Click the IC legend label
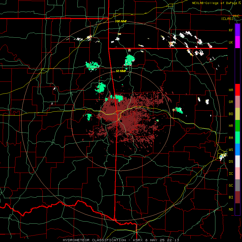This screenshot has height=242, width=242. 231,174
